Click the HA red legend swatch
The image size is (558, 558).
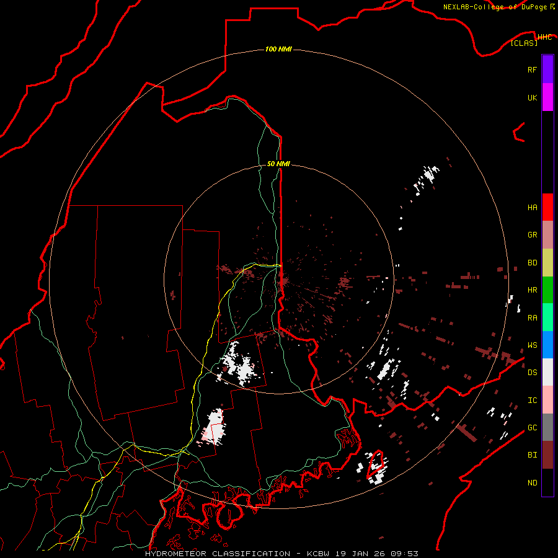(x=547, y=207)
